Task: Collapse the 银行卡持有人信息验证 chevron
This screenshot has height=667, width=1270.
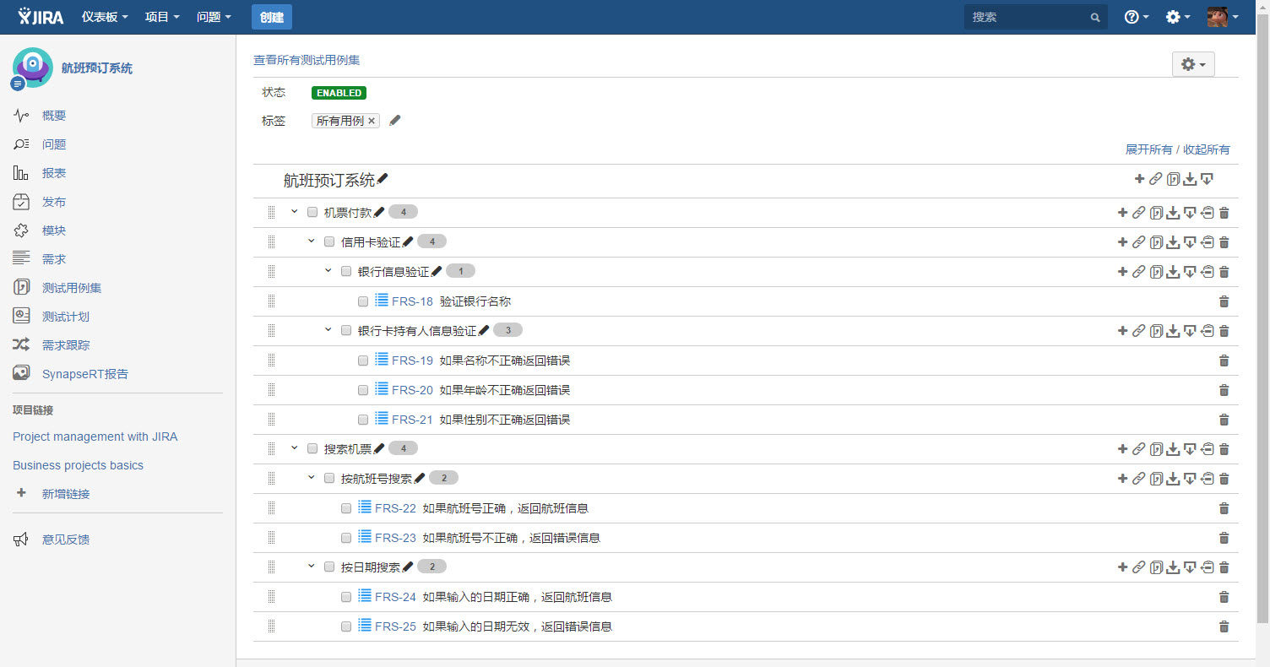Action: pyautogui.click(x=328, y=329)
